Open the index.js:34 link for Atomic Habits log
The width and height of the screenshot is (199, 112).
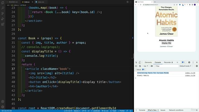190,75
